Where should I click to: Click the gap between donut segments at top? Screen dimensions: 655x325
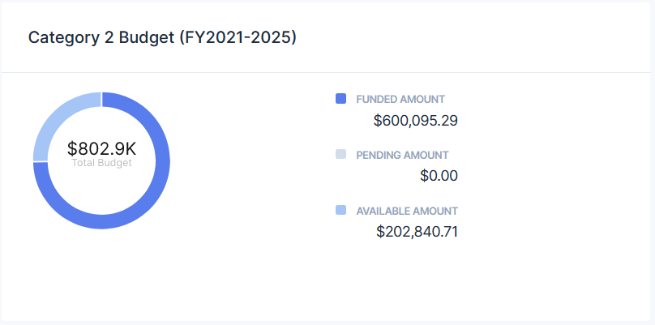[x=101, y=100]
